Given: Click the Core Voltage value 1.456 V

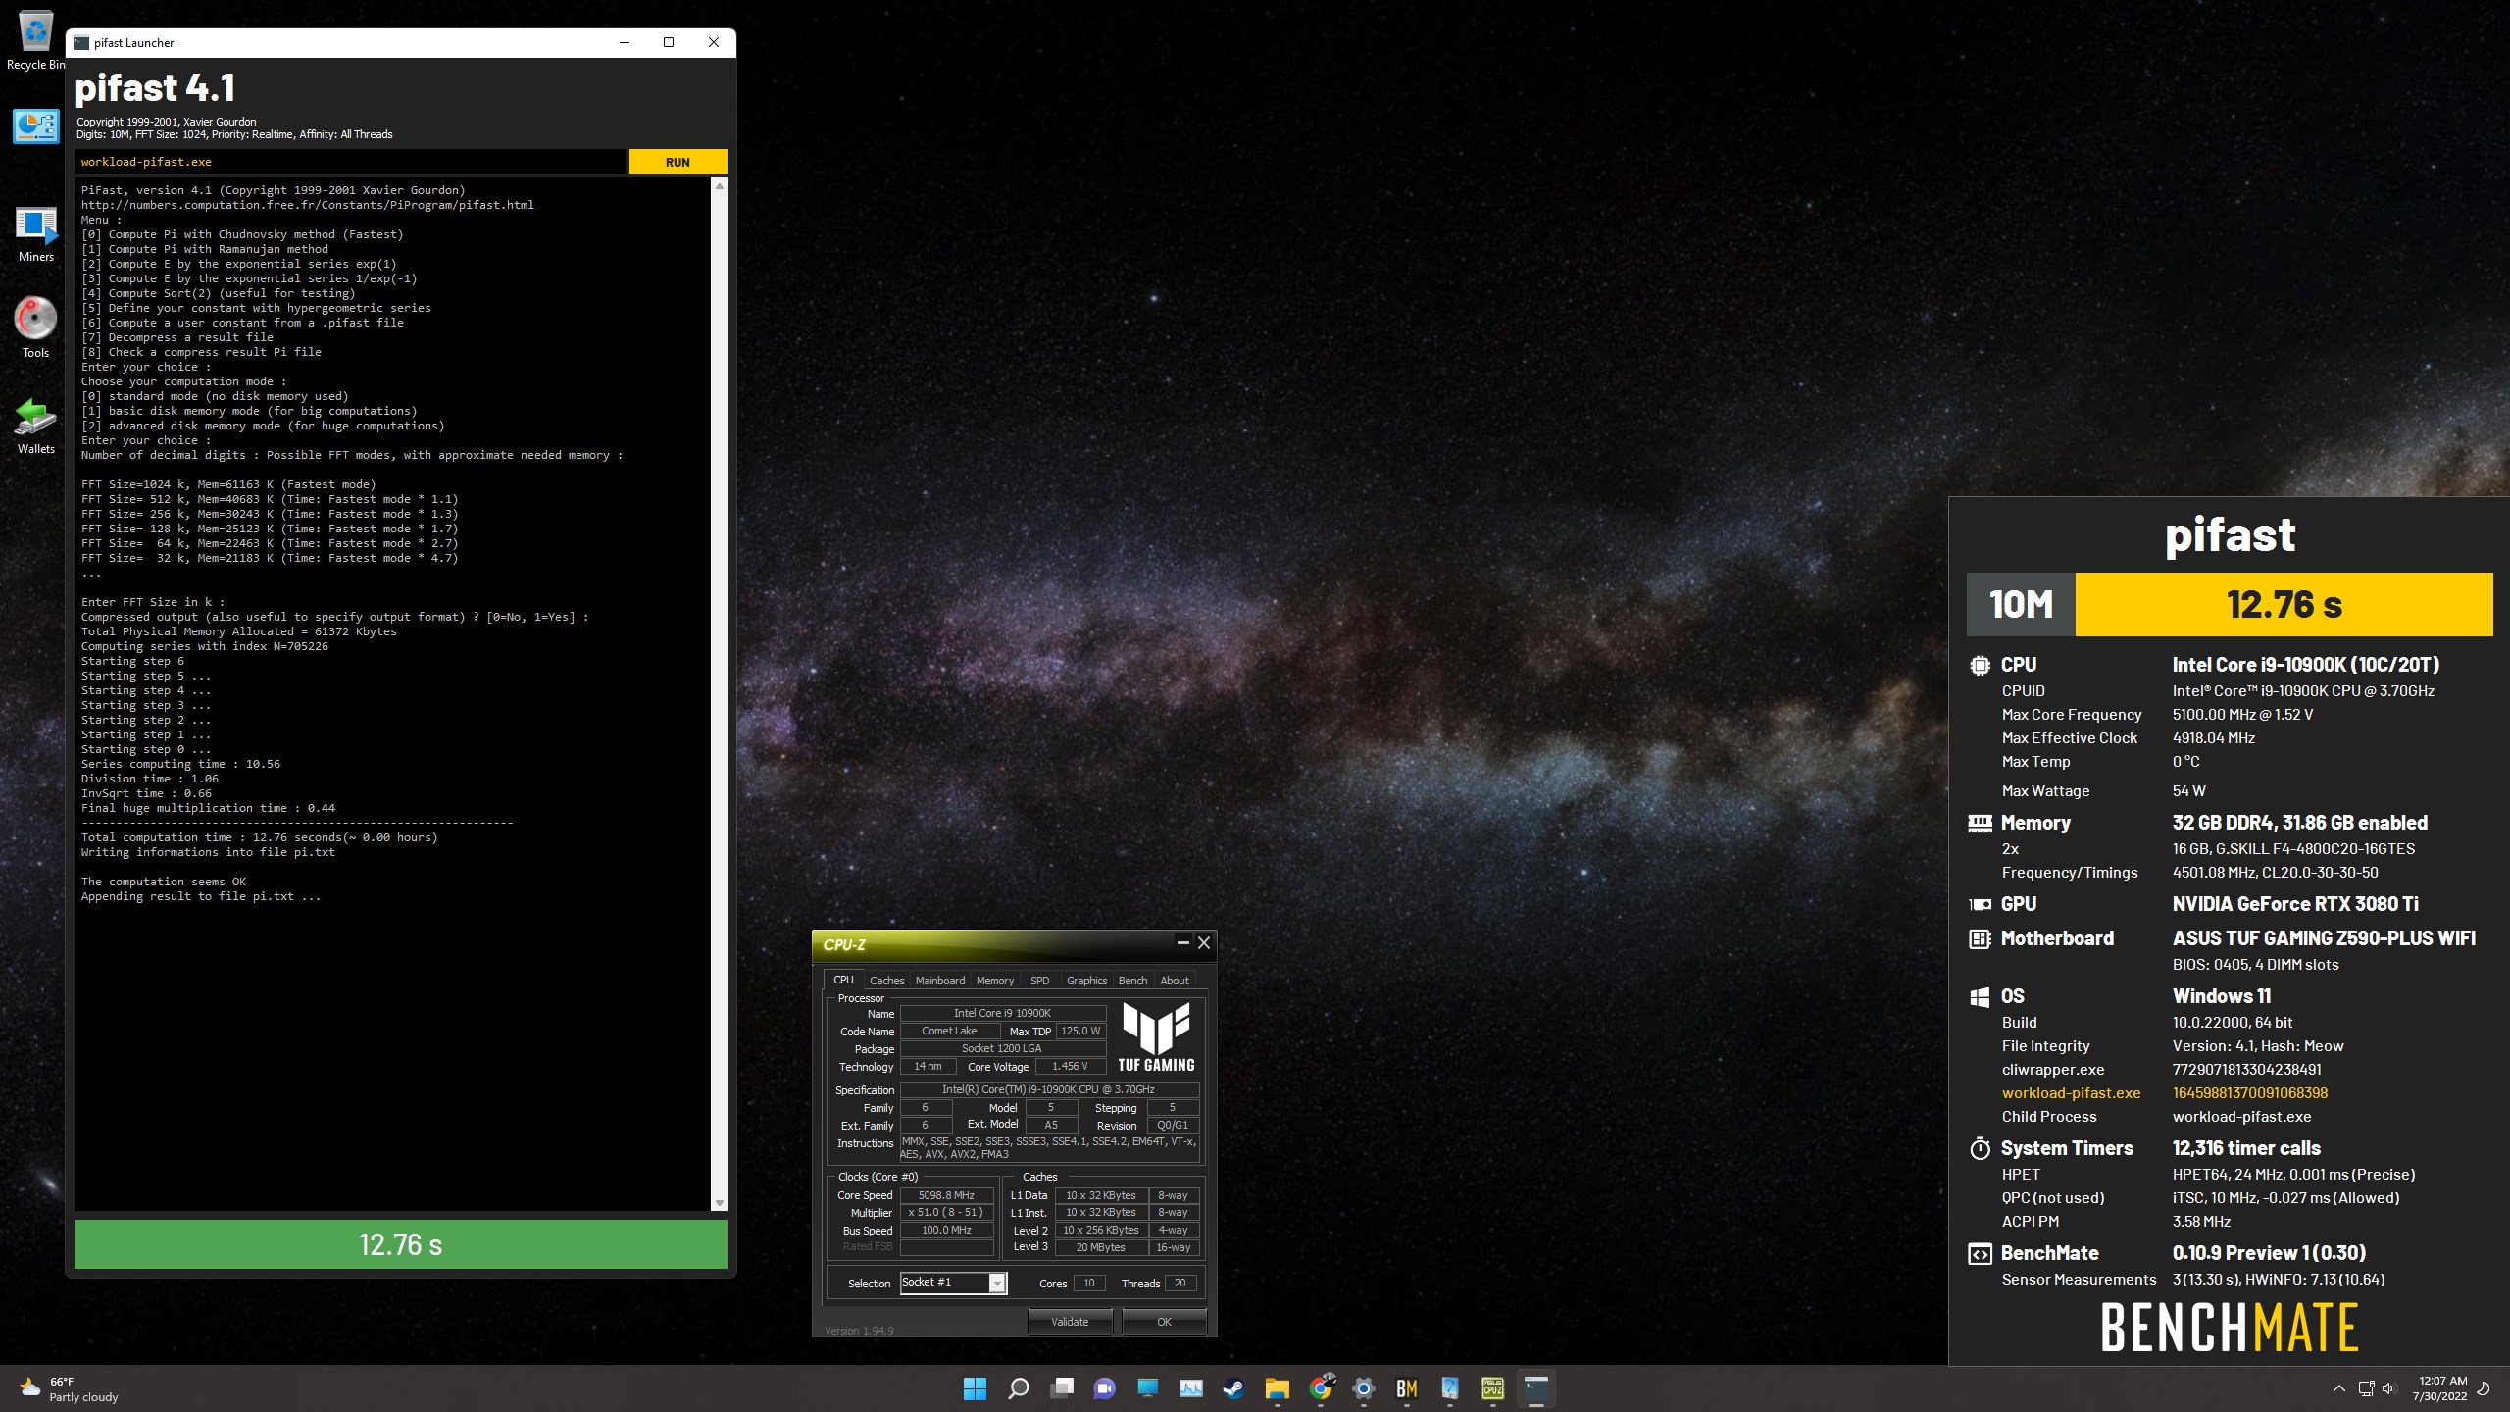Looking at the screenshot, I should 1070,1067.
